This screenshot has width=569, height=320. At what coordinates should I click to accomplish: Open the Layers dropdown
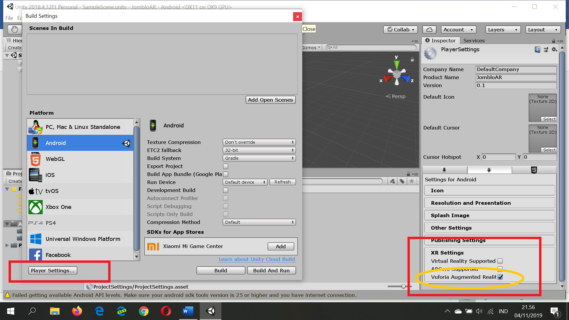503,29
